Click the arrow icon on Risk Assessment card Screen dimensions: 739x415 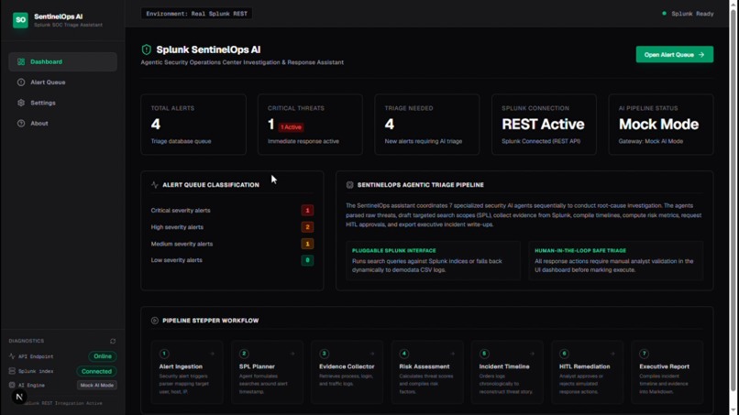tap(452, 354)
